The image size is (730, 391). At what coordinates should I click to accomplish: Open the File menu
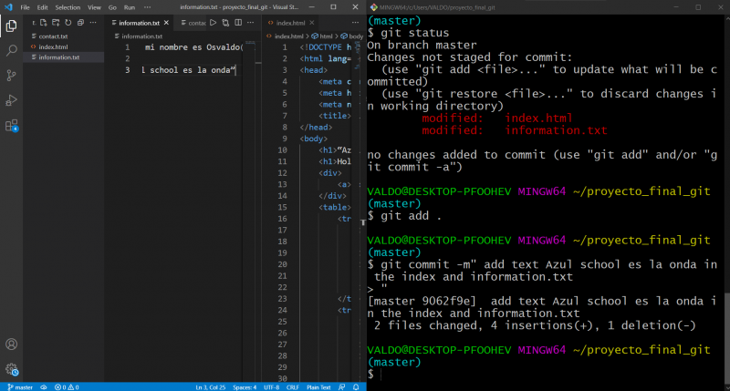(24, 7)
